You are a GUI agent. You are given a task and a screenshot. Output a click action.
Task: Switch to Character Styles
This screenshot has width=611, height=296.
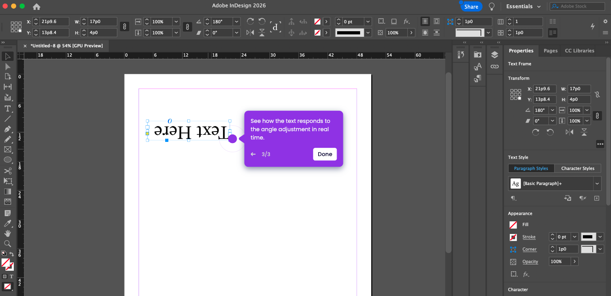pos(577,168)
